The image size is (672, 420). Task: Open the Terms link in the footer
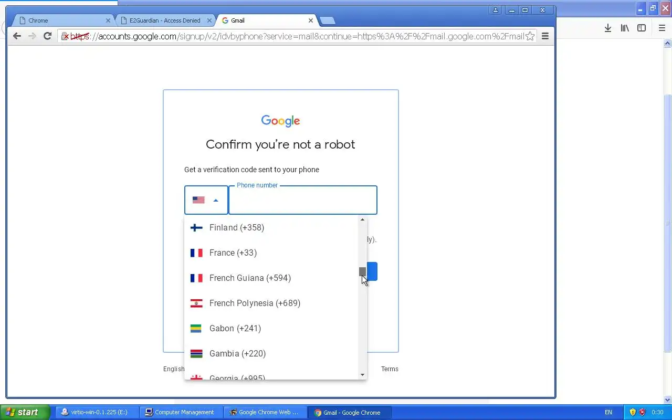click(x=390, y=369)
